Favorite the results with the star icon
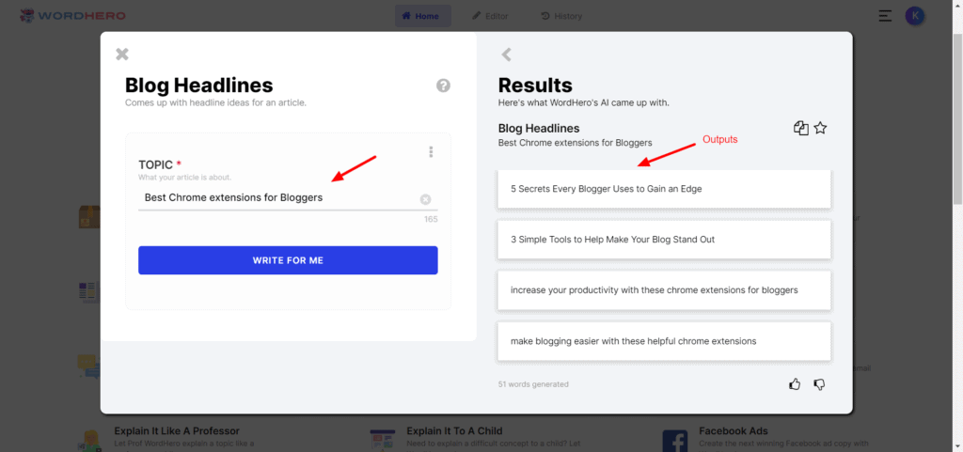 [820, 129]
